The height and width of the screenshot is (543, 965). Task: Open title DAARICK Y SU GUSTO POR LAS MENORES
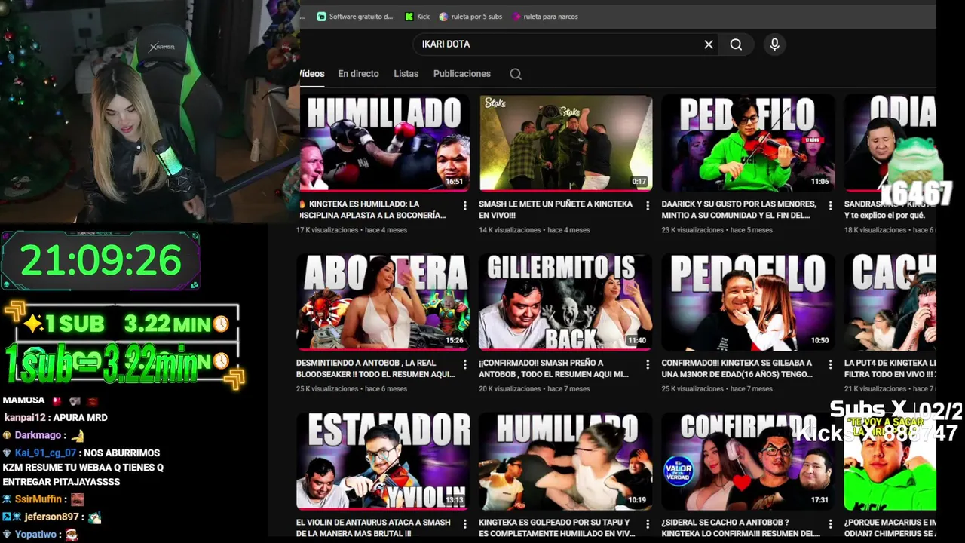pyautogui.click(x=739, y=210)
